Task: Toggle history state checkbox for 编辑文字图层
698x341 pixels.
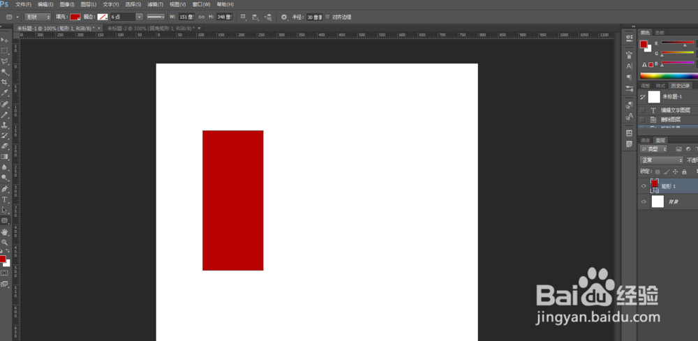Action: 642,110
